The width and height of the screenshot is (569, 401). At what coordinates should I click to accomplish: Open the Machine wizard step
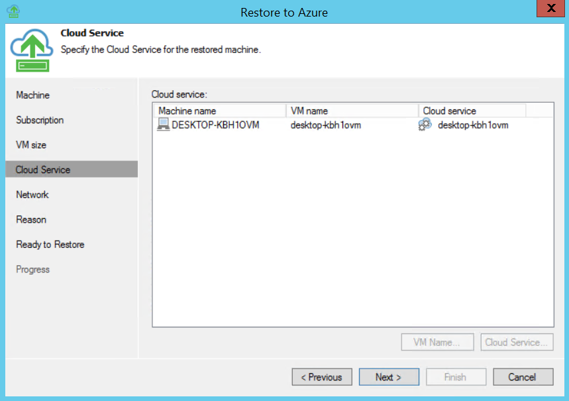32,95
